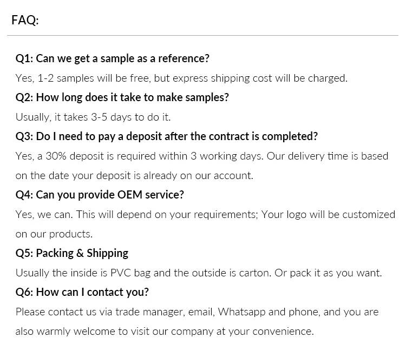
Task: Click the line about logo being customized
Action: pos(206,214)
